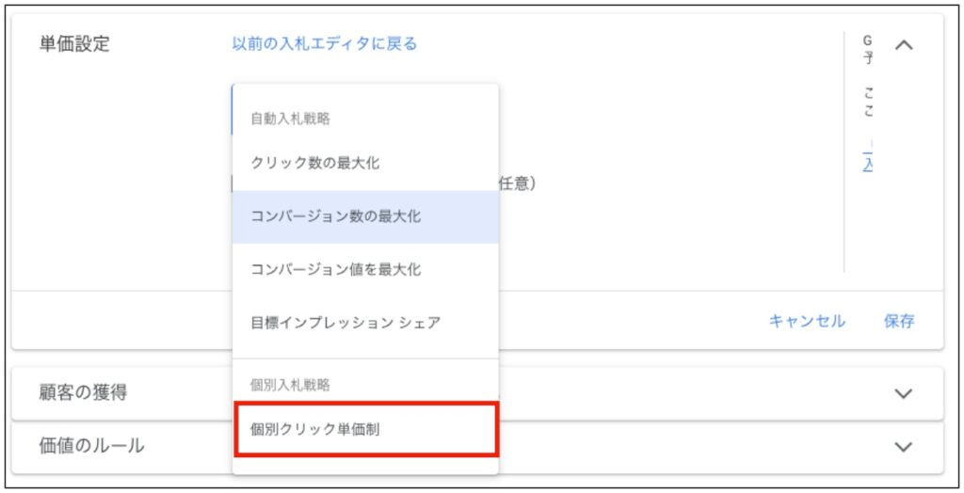
Task: Pick コンバージョン値を最大化 strategy
Action: (335, 269)
